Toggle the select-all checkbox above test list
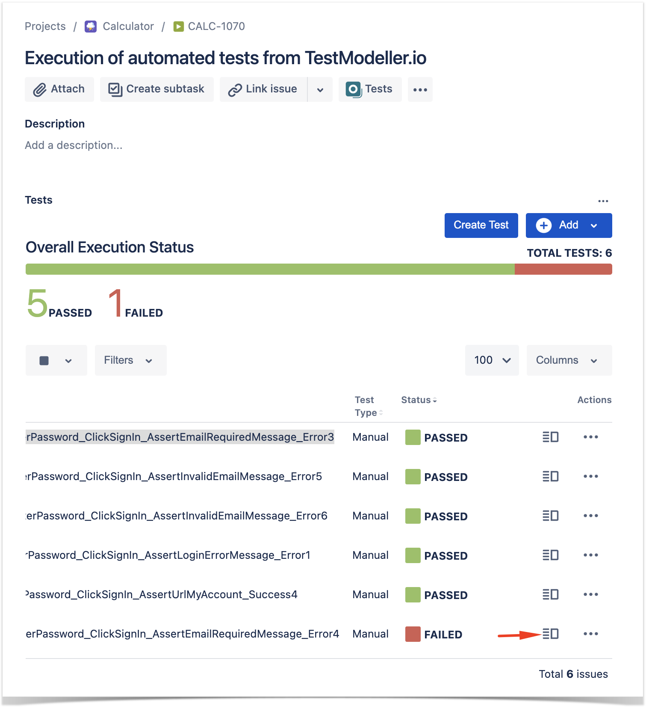The width and height of the screenshot is (649, 709). [x=44, y=361]
